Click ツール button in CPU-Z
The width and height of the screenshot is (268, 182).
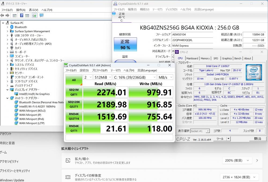(x=220, y=139)
